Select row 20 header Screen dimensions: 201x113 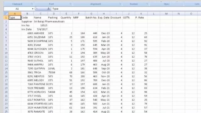point(6,92)
